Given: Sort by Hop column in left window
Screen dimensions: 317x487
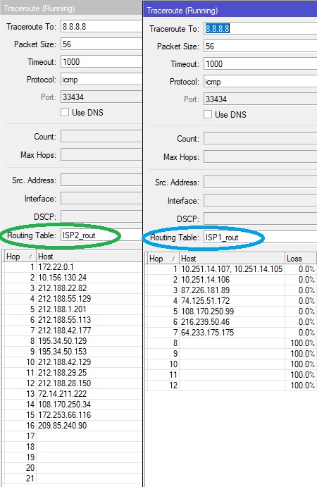Looking at the screenshot, I should (20, 257).
